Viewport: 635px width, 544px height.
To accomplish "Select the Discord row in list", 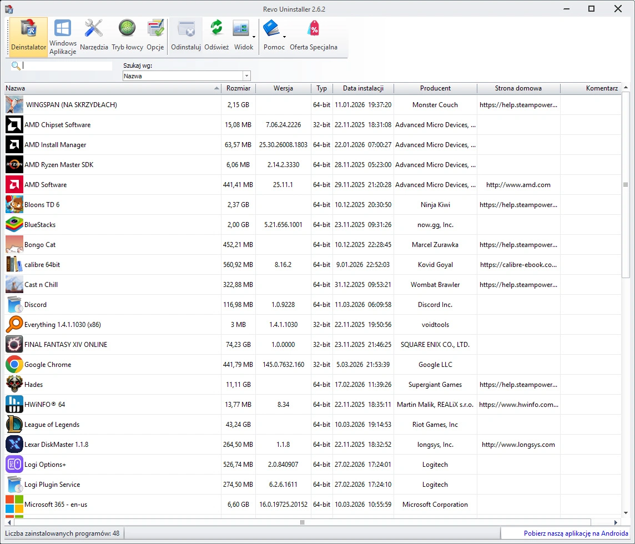I will click(x=36, y=305).
